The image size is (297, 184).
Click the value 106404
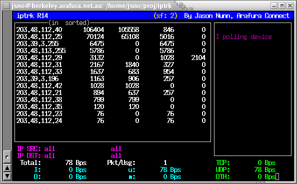pyautogui.click(x=93, y=30)
